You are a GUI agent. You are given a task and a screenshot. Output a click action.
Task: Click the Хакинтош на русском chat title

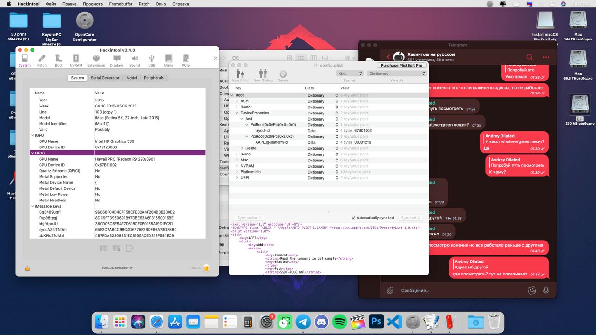[431, 54]
